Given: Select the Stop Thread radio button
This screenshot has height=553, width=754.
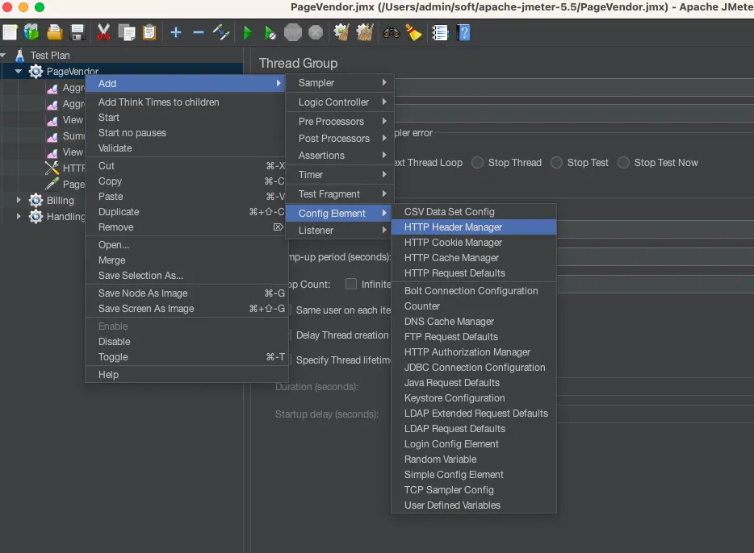Looking at the screenshot, I should [477, 163].
